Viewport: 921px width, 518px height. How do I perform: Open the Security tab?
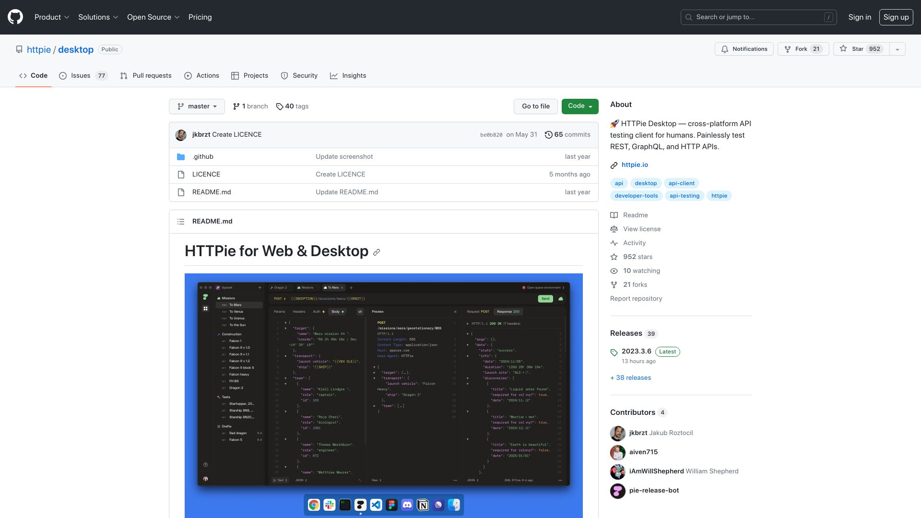coord(299,76)
